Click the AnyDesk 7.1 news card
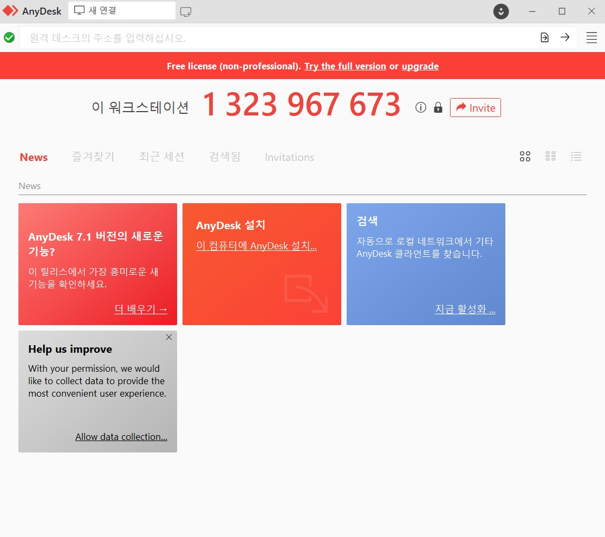Screen dimensions: 605x537 tap(97, 264)
